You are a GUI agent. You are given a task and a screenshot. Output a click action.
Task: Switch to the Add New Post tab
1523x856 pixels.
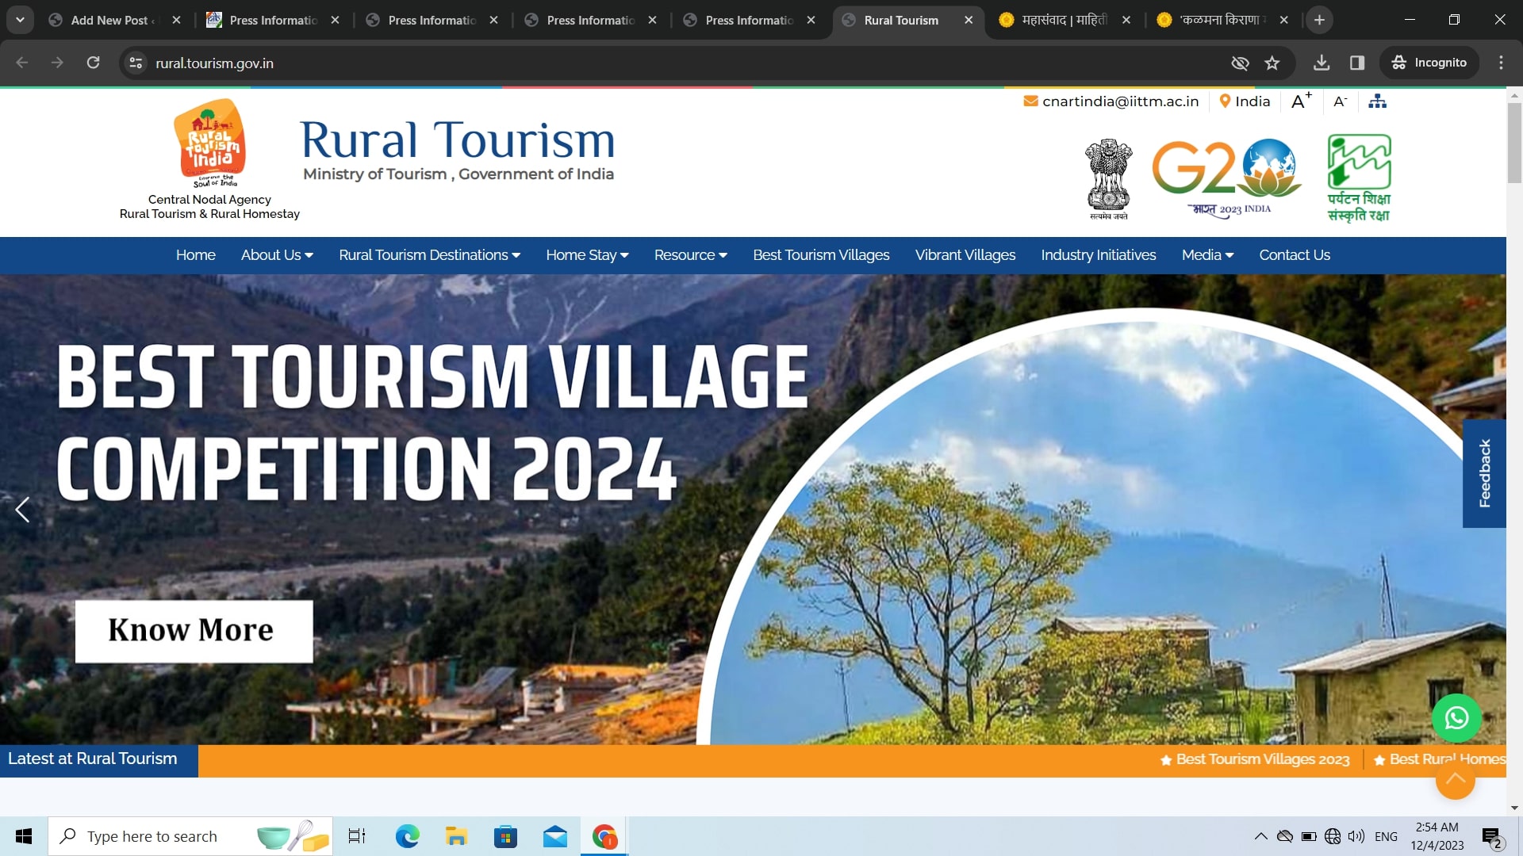[x=109, y=20]
